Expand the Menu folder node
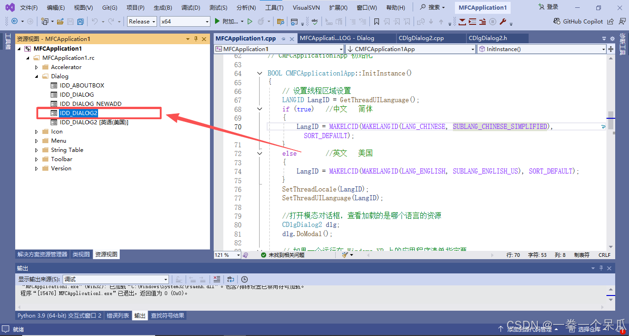629x336 pixels. [x=37, y=141]
